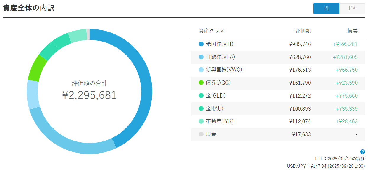Image resolution: width=368 pixels, height=173 pixels.
Task: Click the blue help question mark icon
Action: tap(363, 152)
